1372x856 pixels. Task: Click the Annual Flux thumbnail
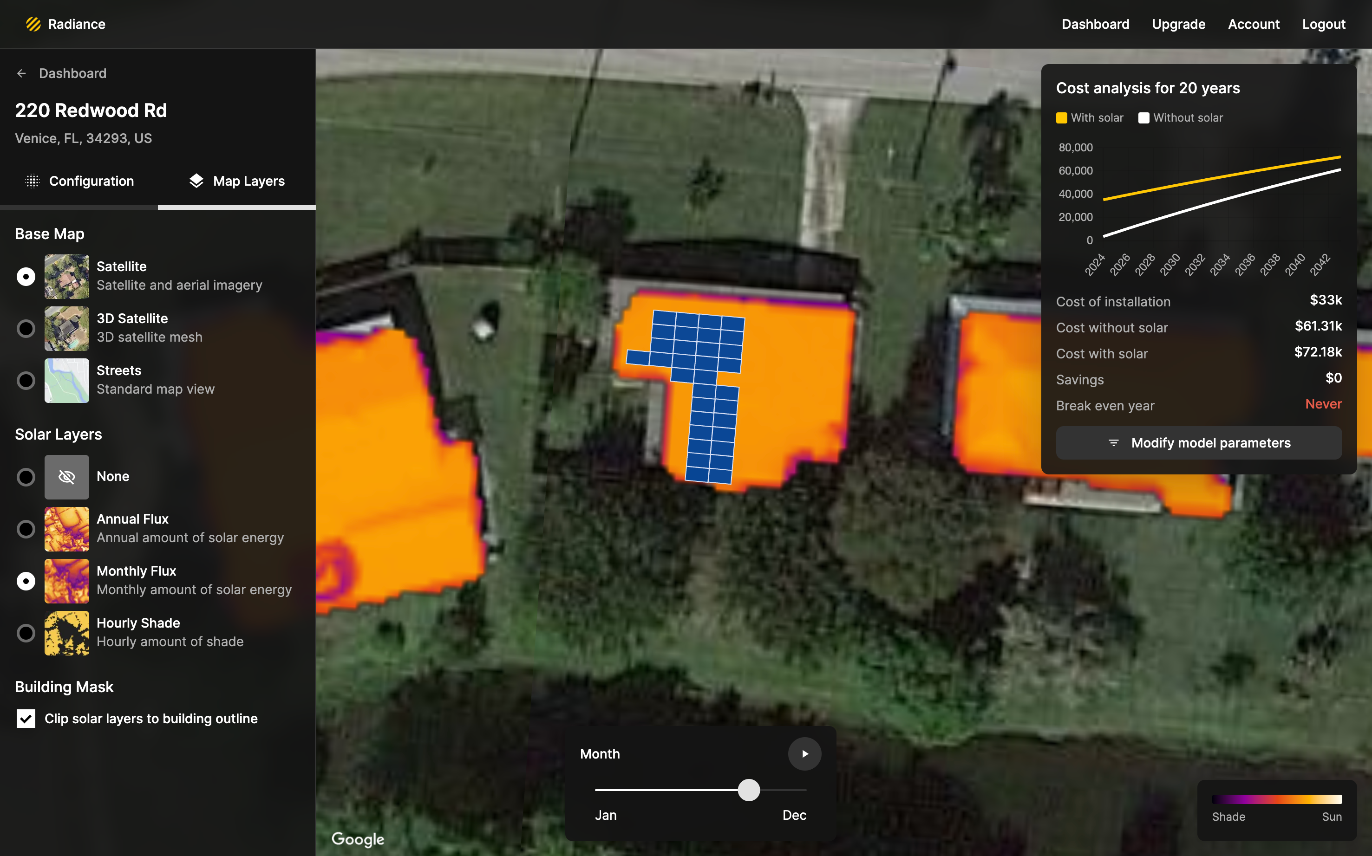pyautogui.click(x=67, y=529)
